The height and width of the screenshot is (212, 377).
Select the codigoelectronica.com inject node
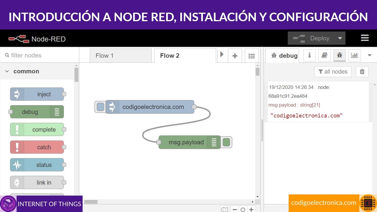[x=150, y=107]
